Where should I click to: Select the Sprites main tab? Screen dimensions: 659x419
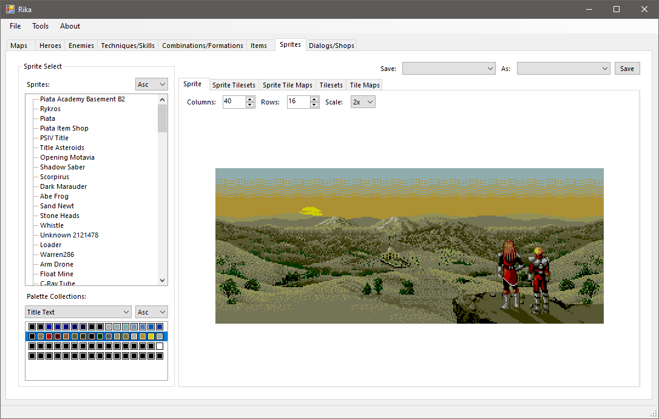point(291,44)
